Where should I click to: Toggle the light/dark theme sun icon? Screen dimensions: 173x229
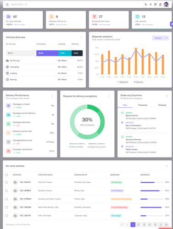(151, 5)
